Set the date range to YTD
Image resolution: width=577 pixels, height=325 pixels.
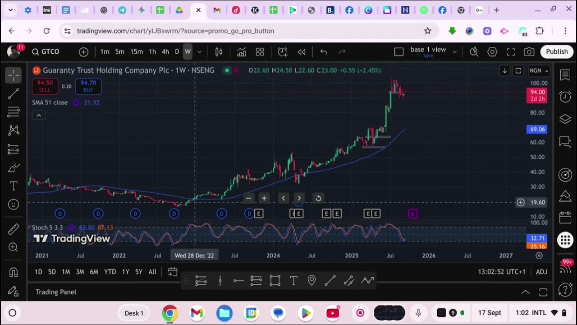point(110,272)
